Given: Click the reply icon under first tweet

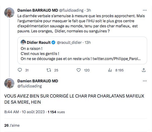Looking at the screenshot, I should pyautogui.click(x=21, y=70).
